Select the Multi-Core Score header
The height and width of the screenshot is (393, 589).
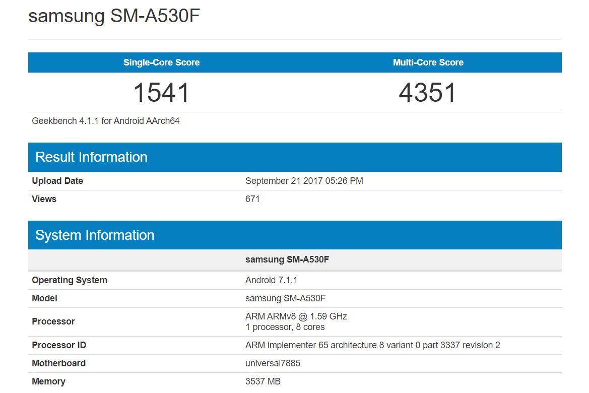point(428,62)
